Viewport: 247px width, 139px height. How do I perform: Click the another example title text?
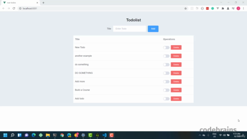[83, 56]
